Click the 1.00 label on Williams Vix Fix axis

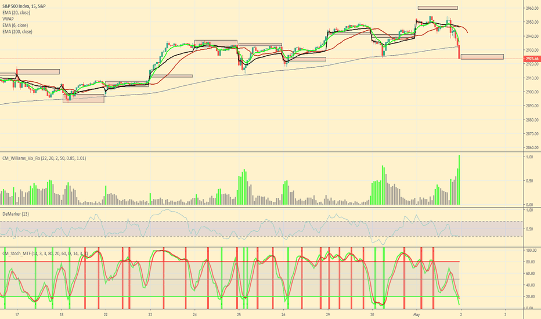click(x=529, y=157)
